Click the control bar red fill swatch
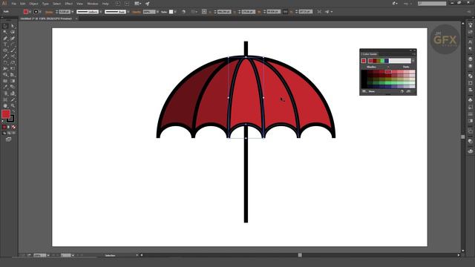The height and width of the screenshot is (267, 475). pos(26,12)
